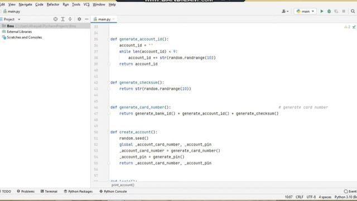Open the Code menu

39,4
